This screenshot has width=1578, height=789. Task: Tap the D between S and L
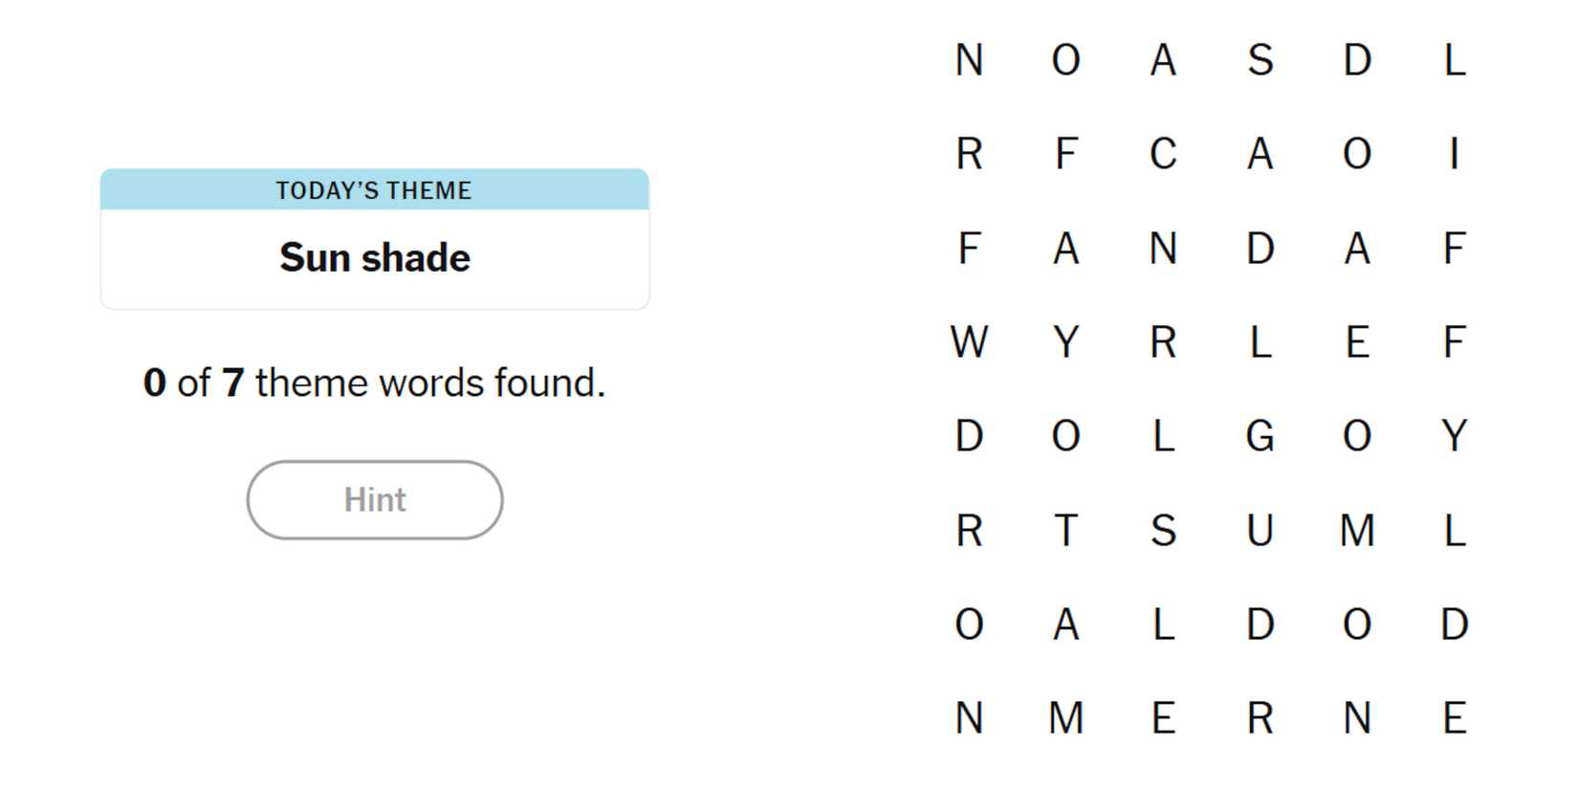click(1357, 60)
